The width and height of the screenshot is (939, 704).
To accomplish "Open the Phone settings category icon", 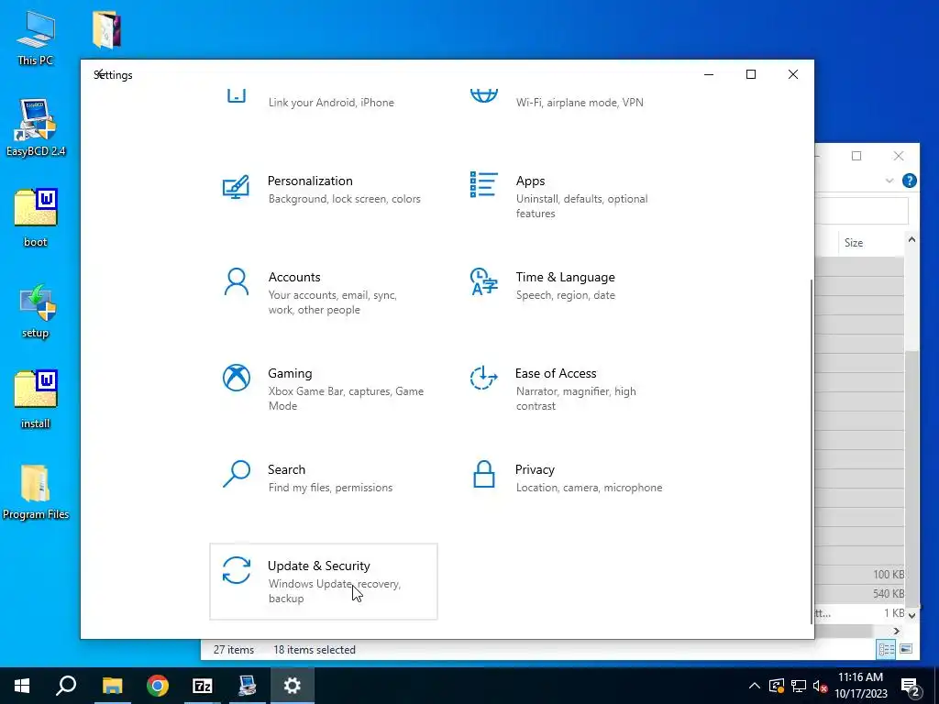I will (x=237, y=95).
